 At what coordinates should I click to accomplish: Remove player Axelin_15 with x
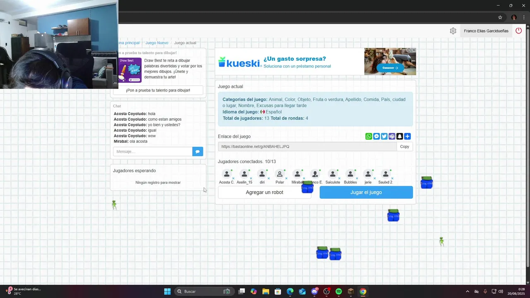251,178
